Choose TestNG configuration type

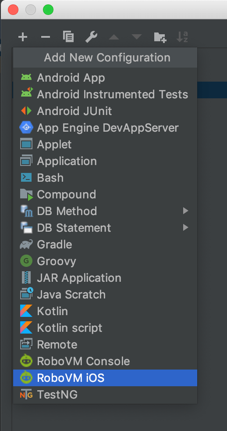(105, 395)
